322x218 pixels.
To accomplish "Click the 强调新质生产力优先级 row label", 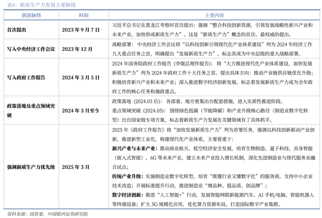I will (31, 167).
